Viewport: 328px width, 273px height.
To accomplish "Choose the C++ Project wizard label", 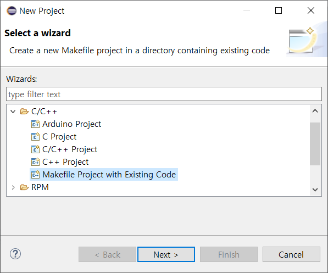I will click(65, 162).
